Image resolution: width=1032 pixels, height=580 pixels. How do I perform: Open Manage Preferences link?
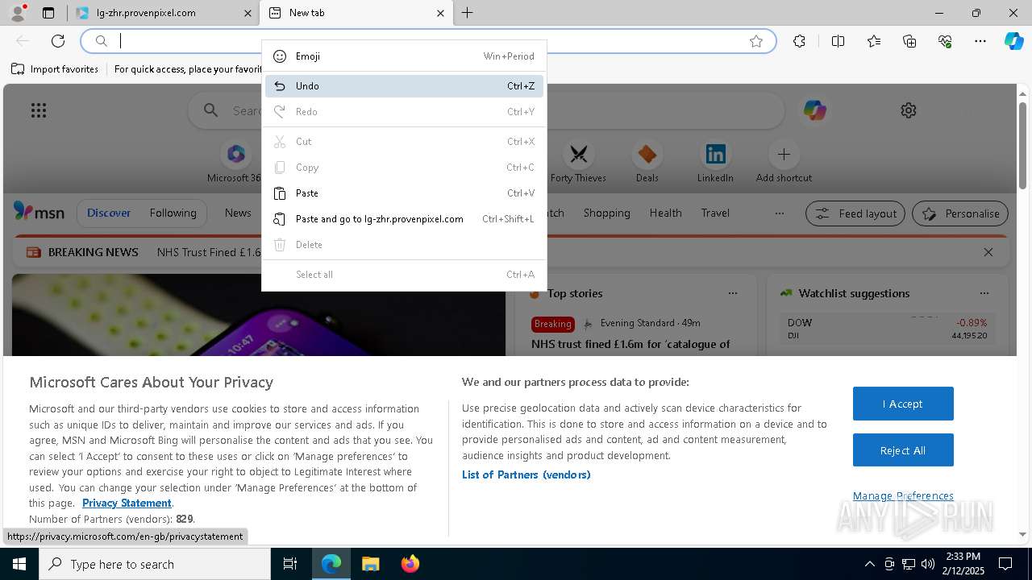click(x=903, y=496)
